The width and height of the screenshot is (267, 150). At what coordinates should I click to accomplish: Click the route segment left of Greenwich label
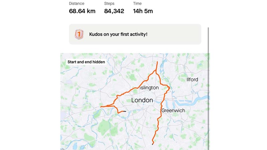[x=160, y=115]
